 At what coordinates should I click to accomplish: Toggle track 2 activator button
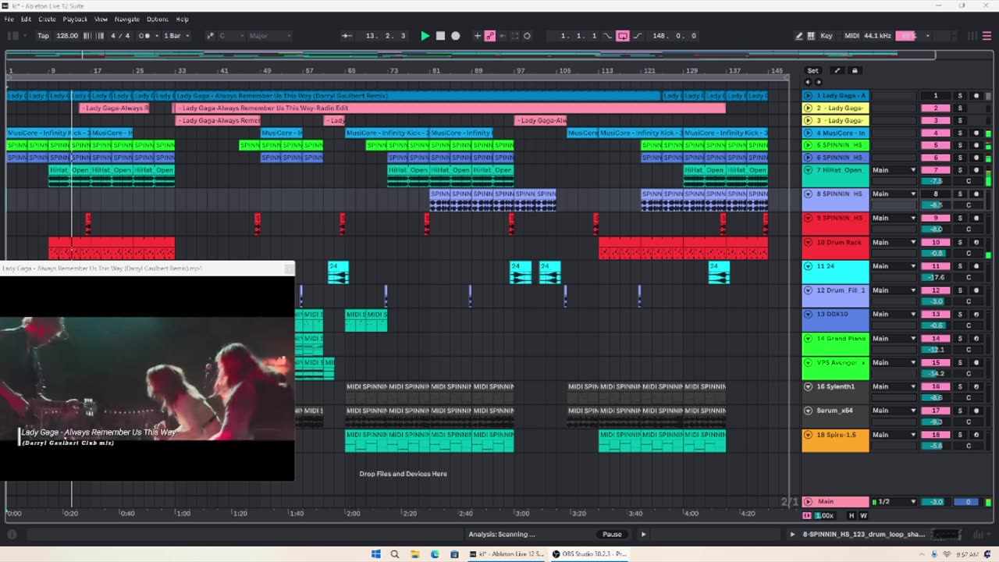point(936,108)
